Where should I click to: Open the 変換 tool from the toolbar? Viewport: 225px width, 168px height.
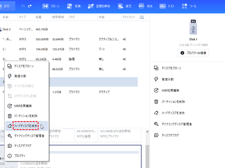[x=73, y=5]
